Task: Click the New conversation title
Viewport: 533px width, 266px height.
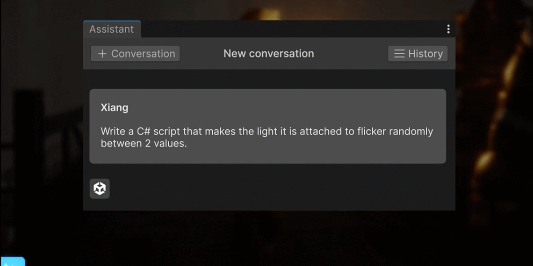Action: click(268, 54)
